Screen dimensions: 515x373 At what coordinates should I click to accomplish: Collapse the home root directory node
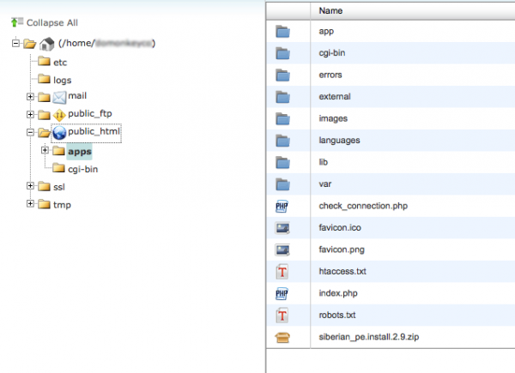point(16,44)
